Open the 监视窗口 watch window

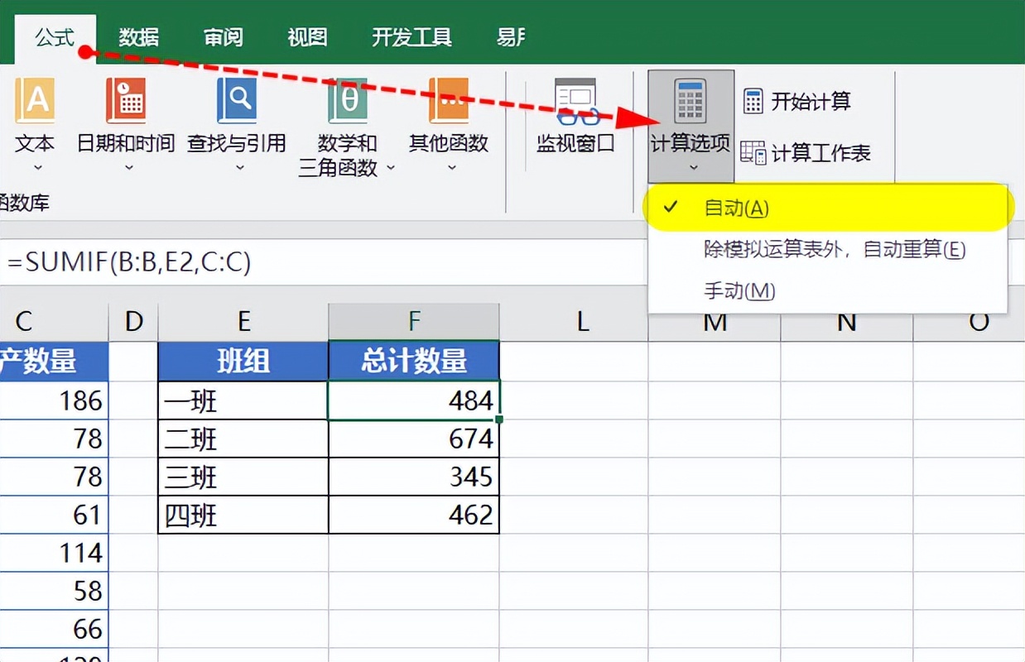[x=576, y=101]
